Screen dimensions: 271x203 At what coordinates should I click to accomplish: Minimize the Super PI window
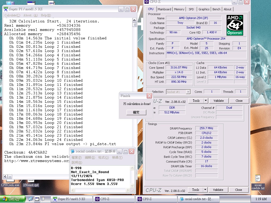click(121, 9)
